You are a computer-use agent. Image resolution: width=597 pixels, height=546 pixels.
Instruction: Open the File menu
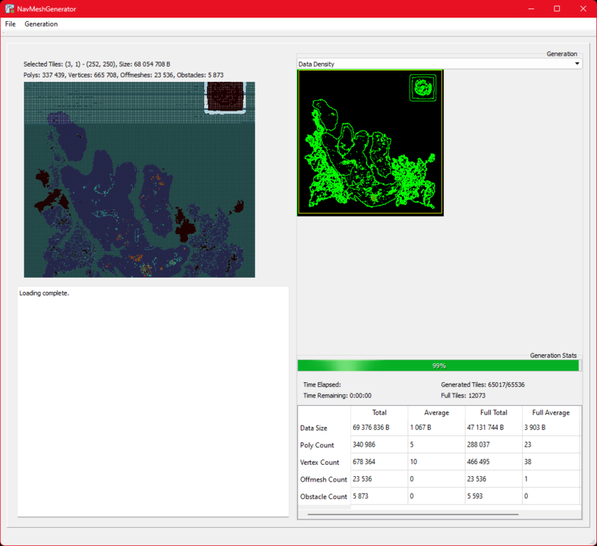(x=11, y=24)
